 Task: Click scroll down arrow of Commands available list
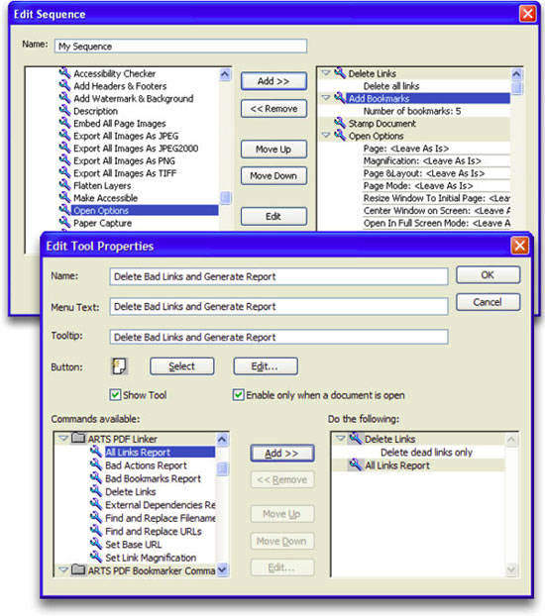[222, 569]
